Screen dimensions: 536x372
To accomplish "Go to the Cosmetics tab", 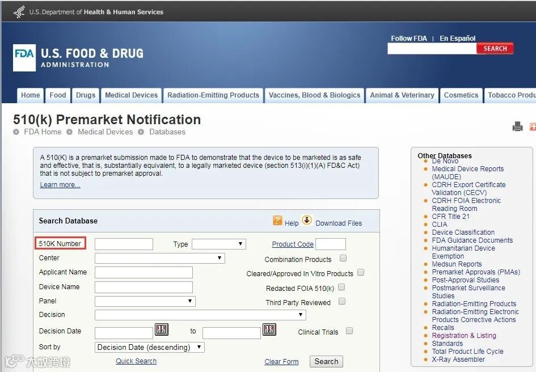I will [x=461, y=95].
